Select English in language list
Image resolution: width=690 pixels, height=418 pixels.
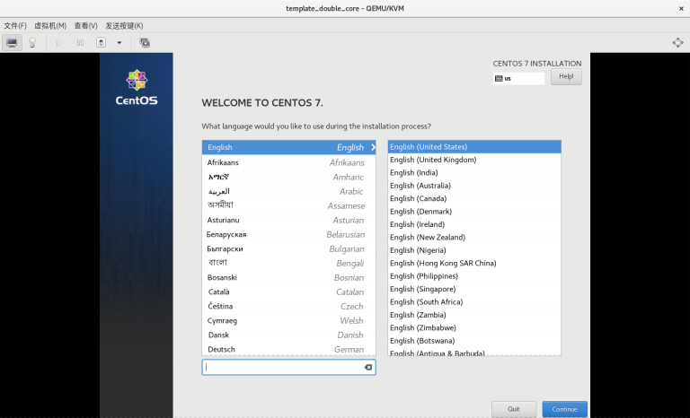pyautogui.click(x=288, y=147)
